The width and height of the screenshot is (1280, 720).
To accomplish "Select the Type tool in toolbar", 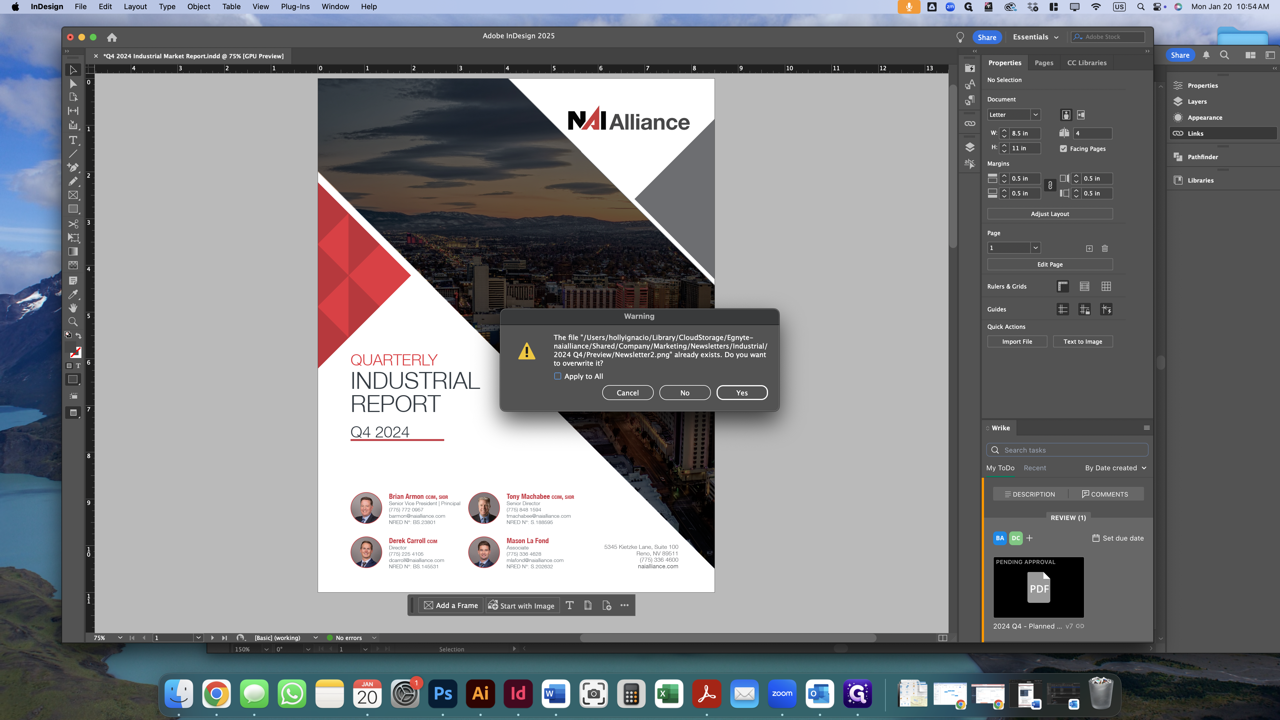I will (73, 140).
